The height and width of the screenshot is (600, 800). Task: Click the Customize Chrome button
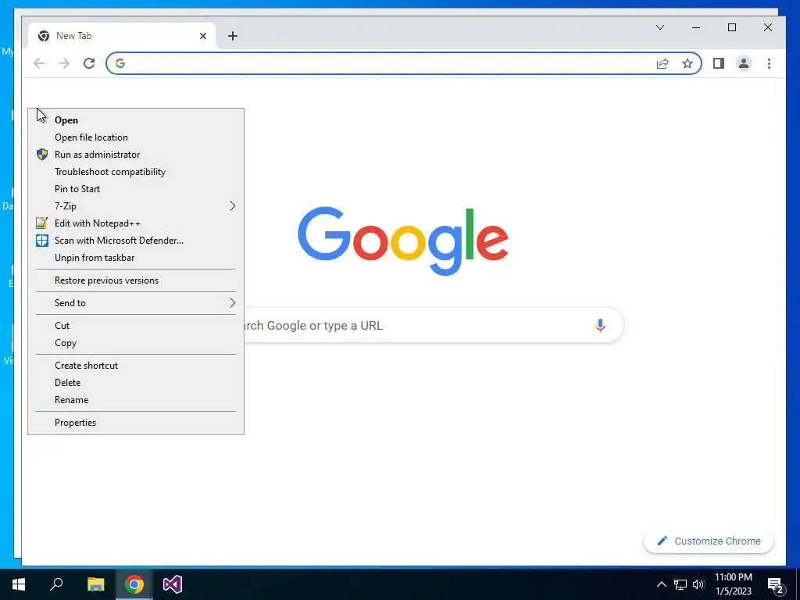[709, 541]
